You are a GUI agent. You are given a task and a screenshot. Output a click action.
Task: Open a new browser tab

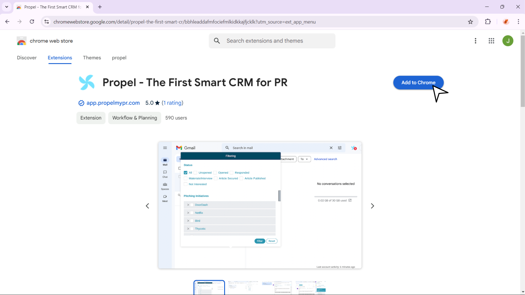pyautogui.click(x=100, y=7)
